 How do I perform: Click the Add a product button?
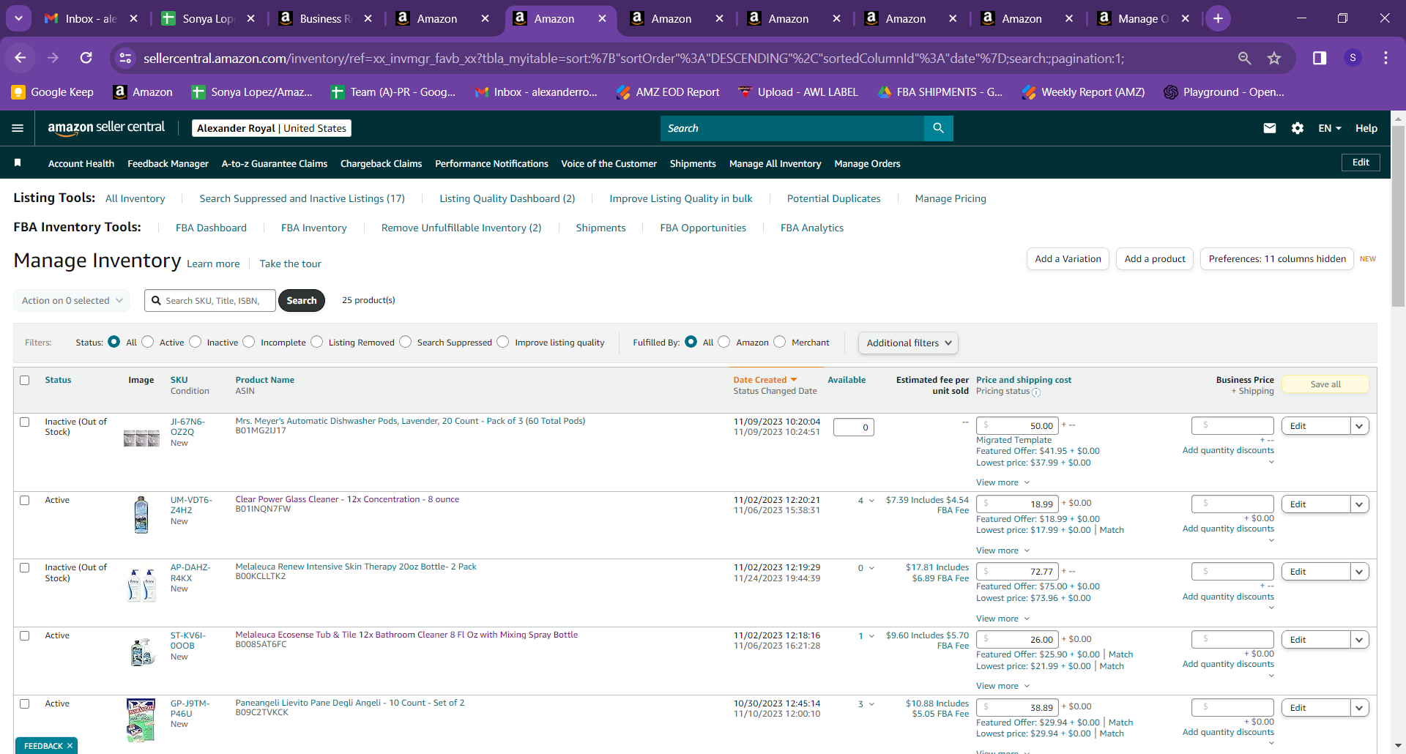(x=1155, y=259)
